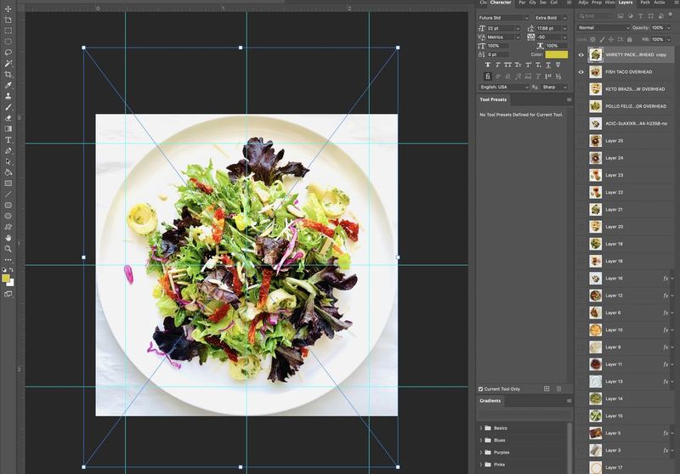680x474 pixels.
Task: Toggle the Current Tool Only checkbox
Action: 480,389
